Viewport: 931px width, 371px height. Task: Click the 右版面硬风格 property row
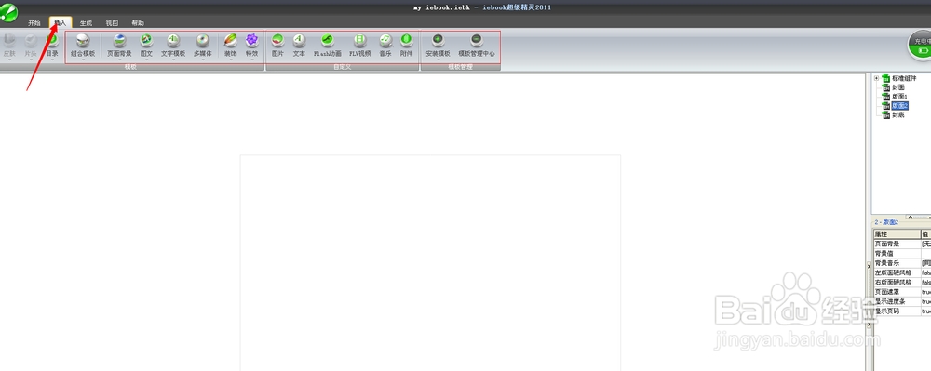tap(902, 282)
